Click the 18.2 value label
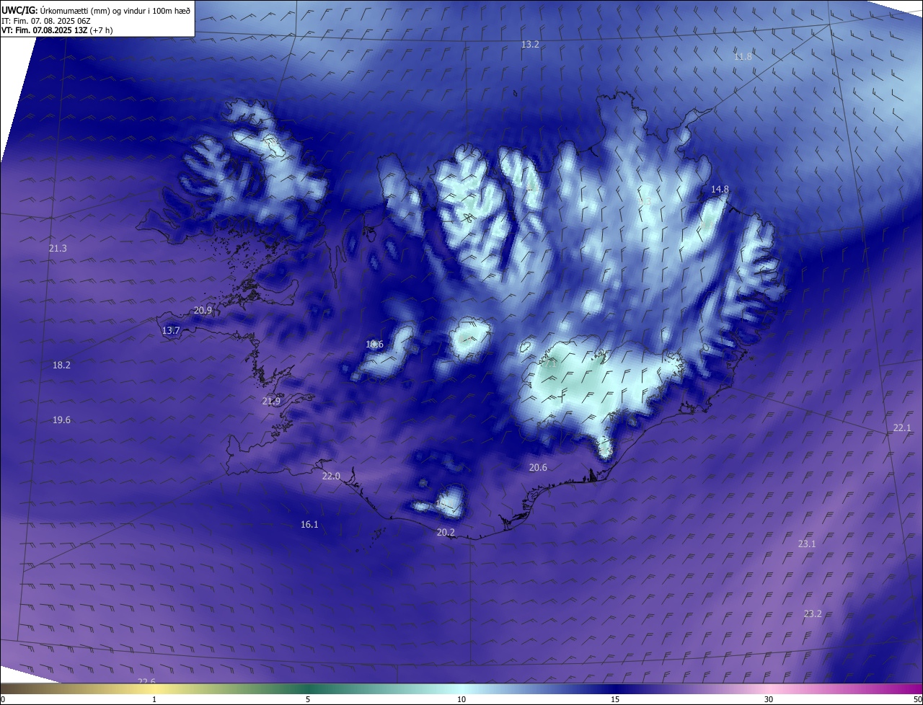Screen dimensions: 923x705 (61, 365)
